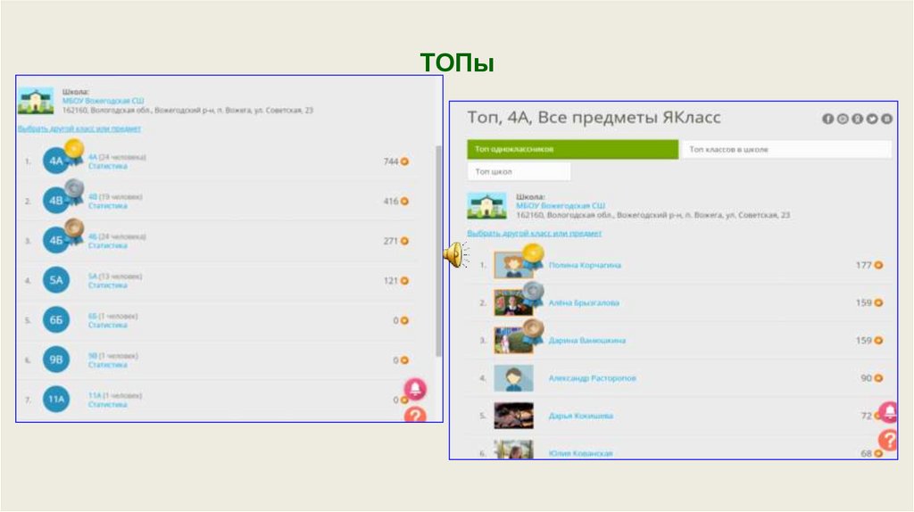Image resolution: width=914 pixels, height=512 pixels.
Task: Click the orange coin icon next to 416
Action: pyautogui.click(x=404, y=201)
